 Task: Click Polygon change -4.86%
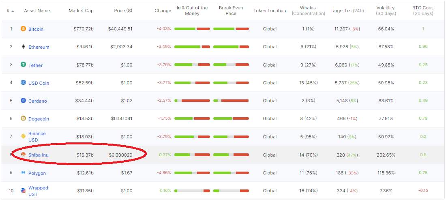[x=164, y=173]
